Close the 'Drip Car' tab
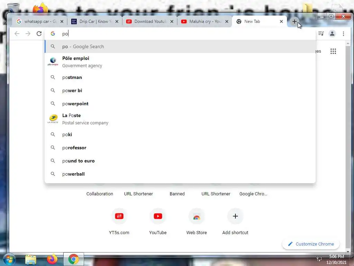Screen dimensions: 354x266 pyautogui.click(x=117, y=21)
